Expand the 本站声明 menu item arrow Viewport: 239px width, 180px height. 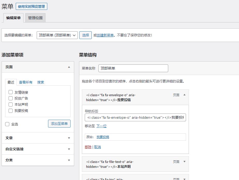click(184, 162)
